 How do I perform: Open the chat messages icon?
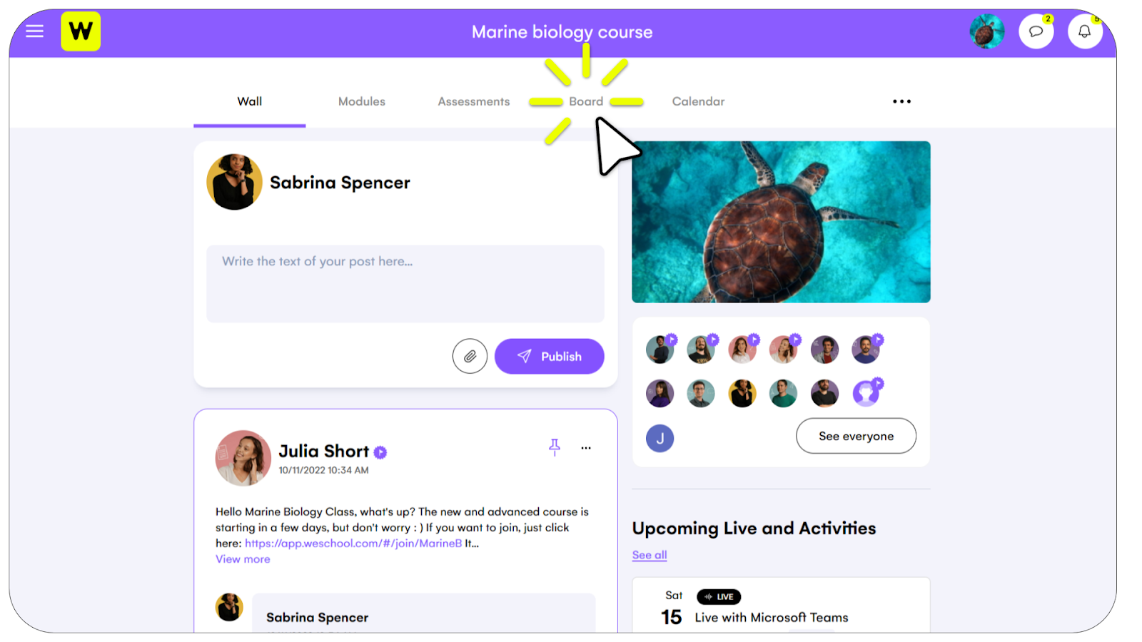[1036, 31]
